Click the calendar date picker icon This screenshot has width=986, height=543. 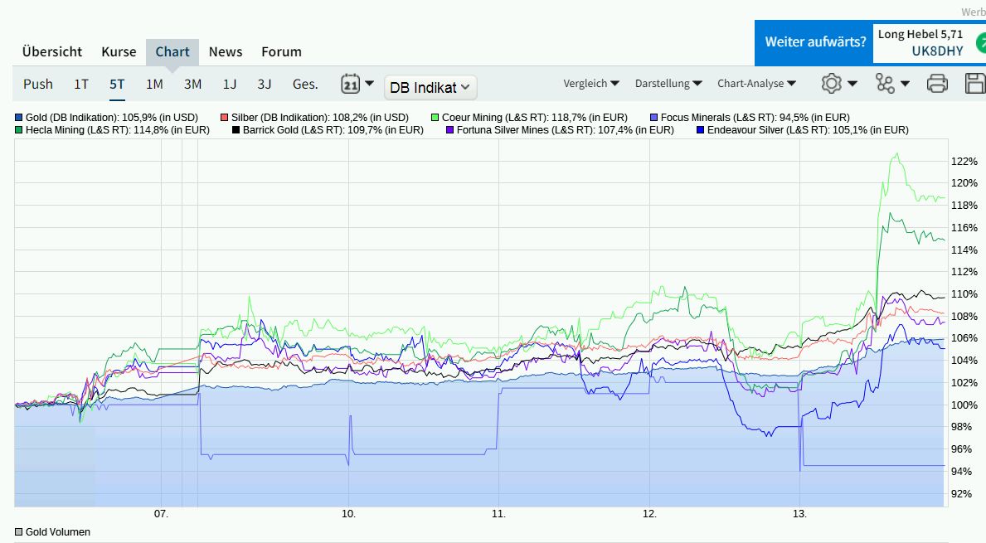[352, 83]
